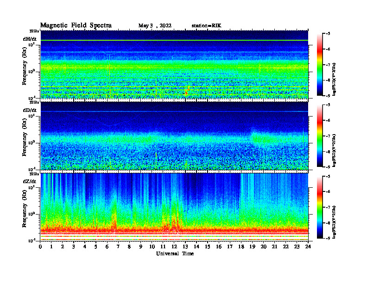Screen dimensions: 367x283
Task: Click the log PSD label beside dH/dt color bar
Action: 335,79
